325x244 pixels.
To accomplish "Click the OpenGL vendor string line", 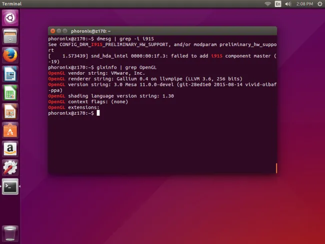I will click(96, 73).
